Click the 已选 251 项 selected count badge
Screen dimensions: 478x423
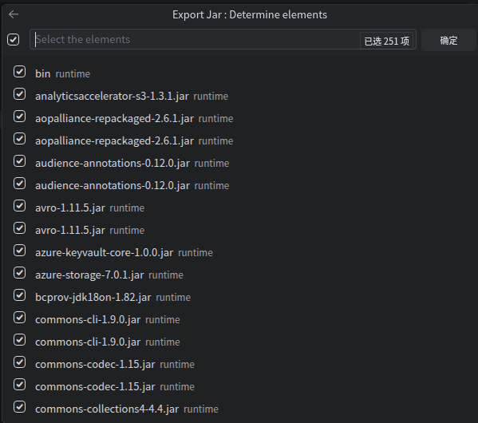pyautogui.click(x=386, y=41)
